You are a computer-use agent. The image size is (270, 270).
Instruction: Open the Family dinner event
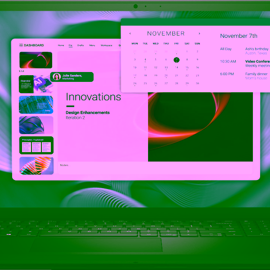pyautogui.click(x=256, y=74)
